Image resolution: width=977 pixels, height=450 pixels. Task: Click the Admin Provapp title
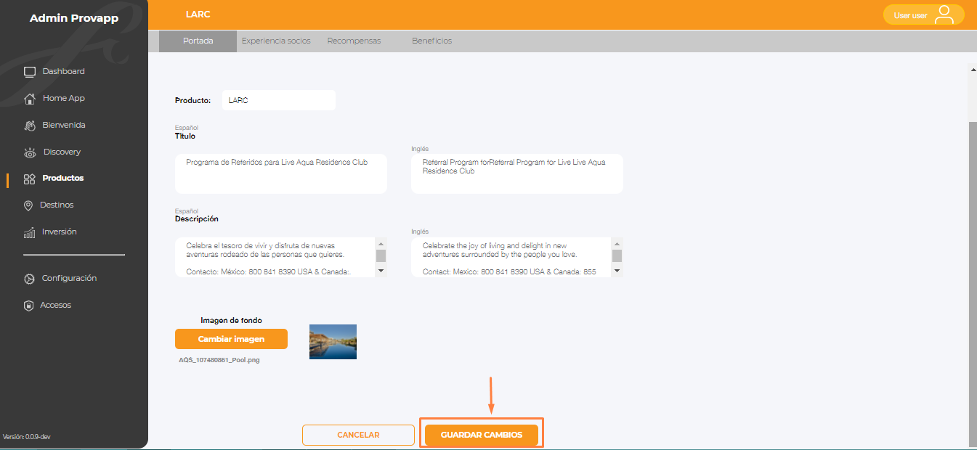(x=74, y=18)
